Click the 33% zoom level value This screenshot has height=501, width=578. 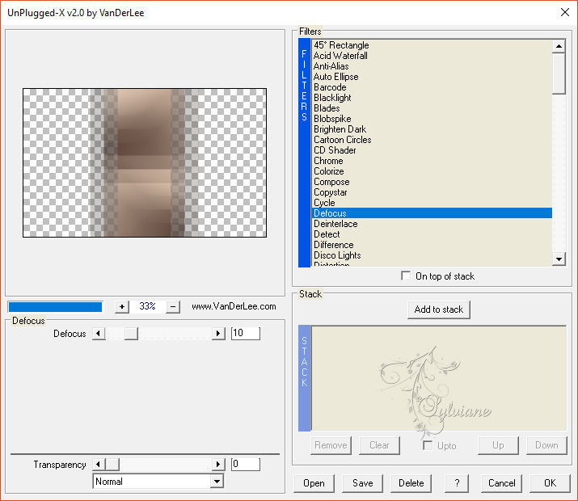(147, 306)
